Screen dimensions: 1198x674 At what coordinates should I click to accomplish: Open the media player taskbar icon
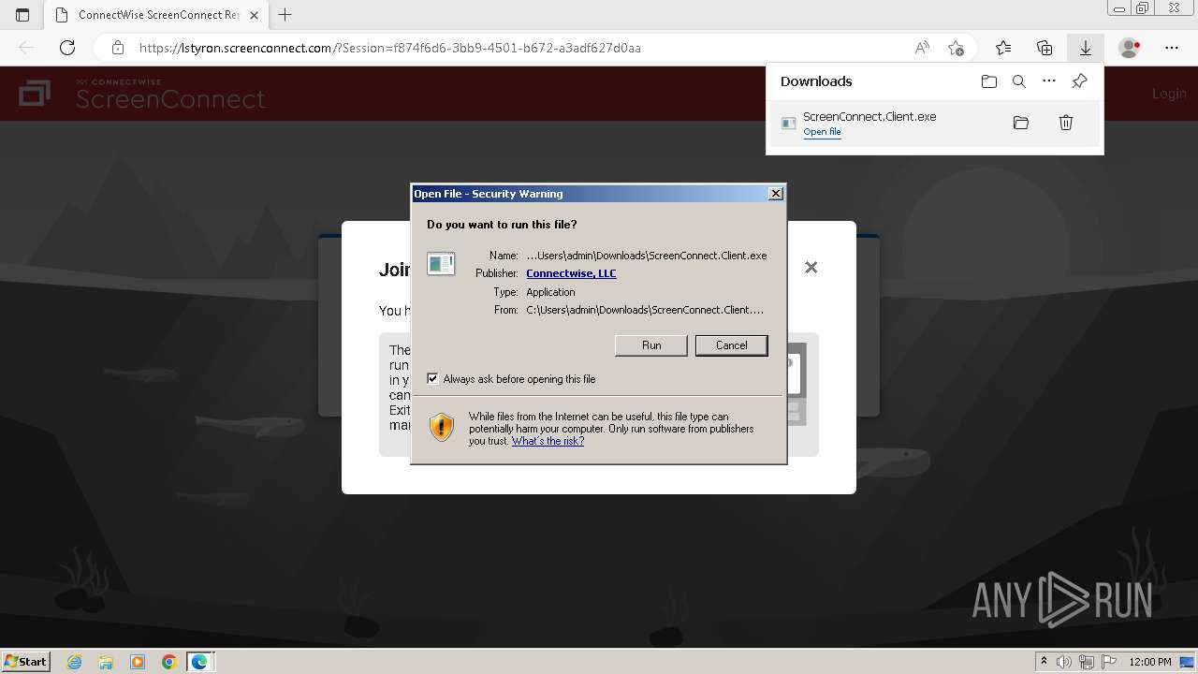pyautogui.click(x=138, y=662)
